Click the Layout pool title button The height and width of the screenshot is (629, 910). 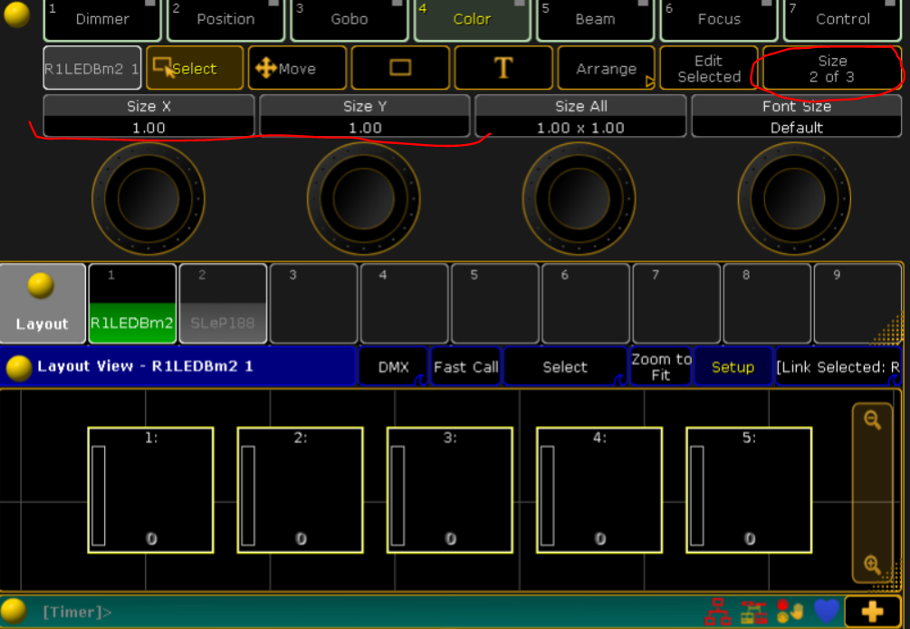coord(43,304)
